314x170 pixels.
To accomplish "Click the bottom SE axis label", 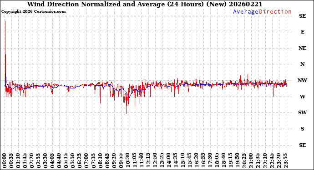I will (x=302, y=145).
